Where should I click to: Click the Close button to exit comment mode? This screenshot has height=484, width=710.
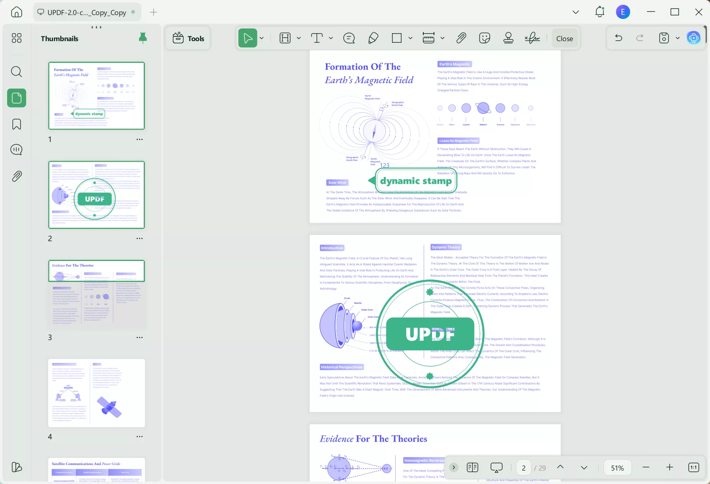(x=564, y=38)
